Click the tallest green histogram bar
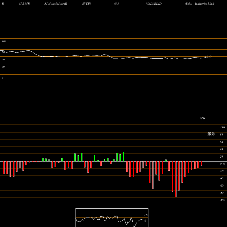 (x=123, y=157)
